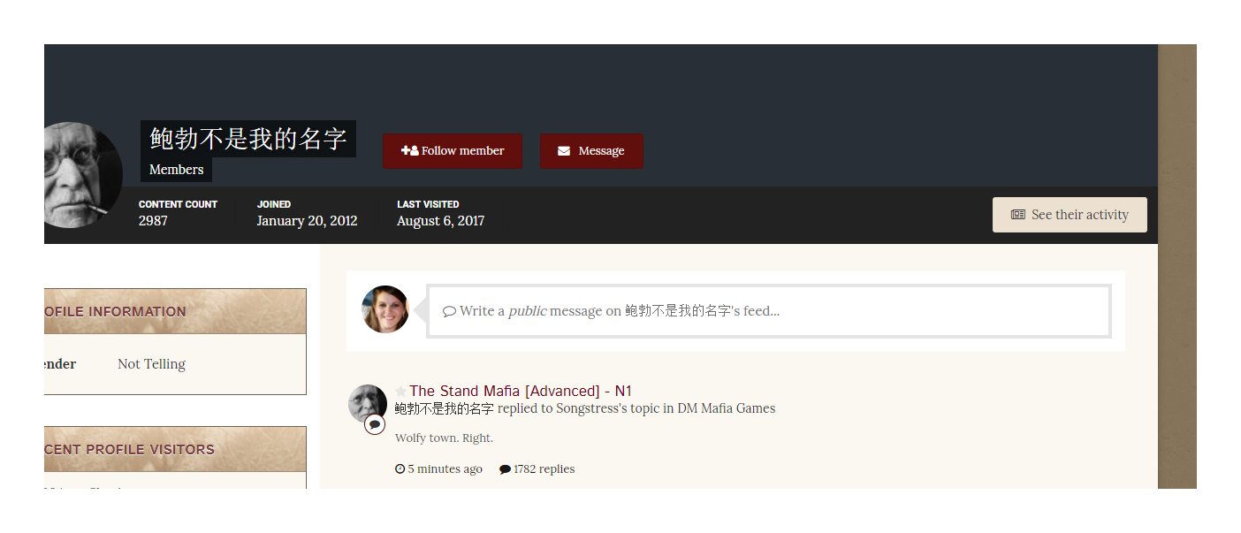Click the Wolfy town. Right. post snippet

[x=444, y=438]
